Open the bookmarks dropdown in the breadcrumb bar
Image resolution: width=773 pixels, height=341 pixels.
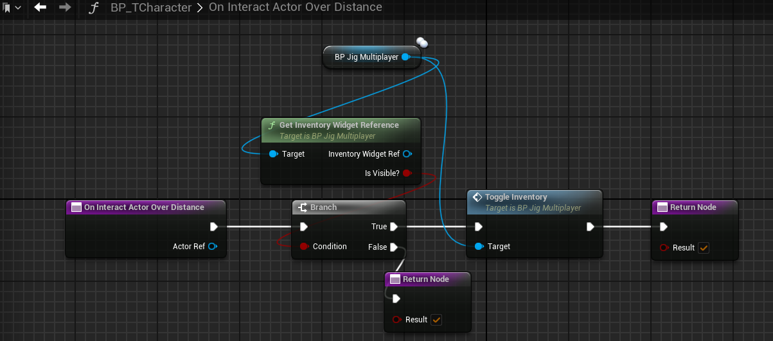coord(11,8)
